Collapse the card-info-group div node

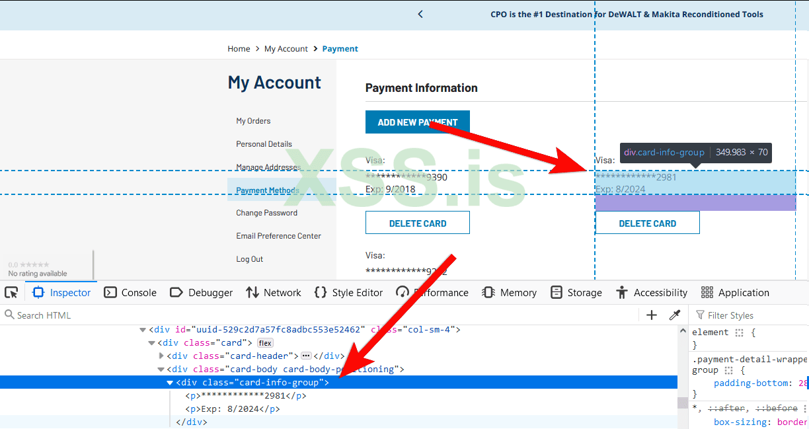coord(170,383)
